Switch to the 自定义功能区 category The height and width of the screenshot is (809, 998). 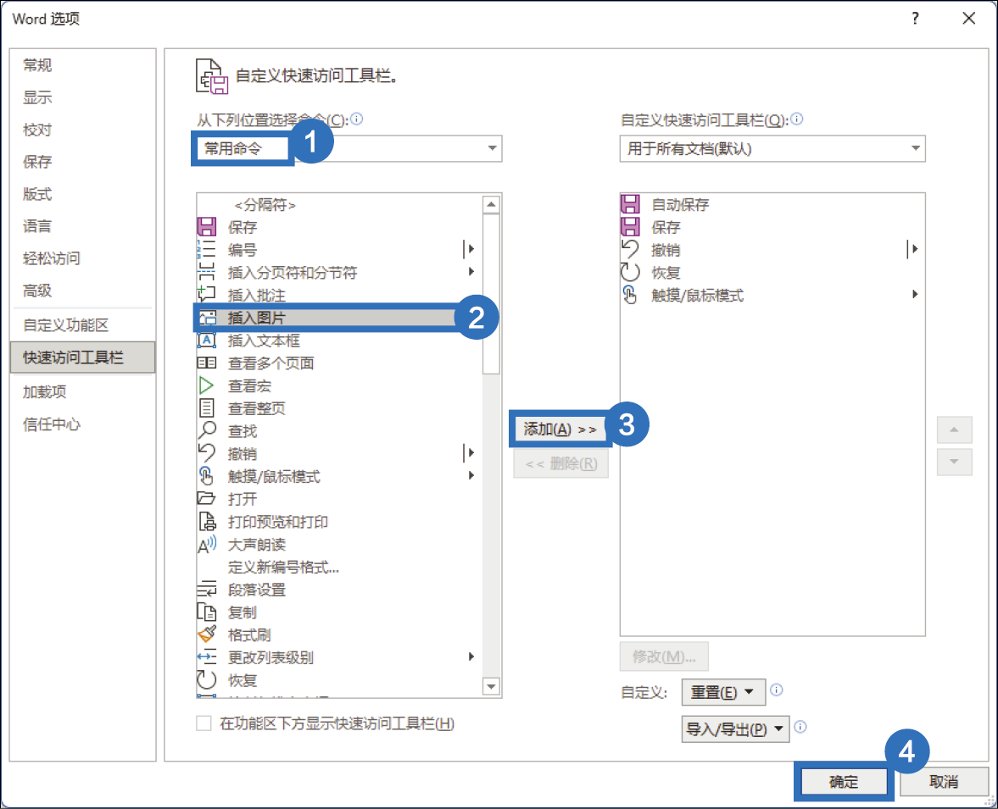tap(66, 325)
